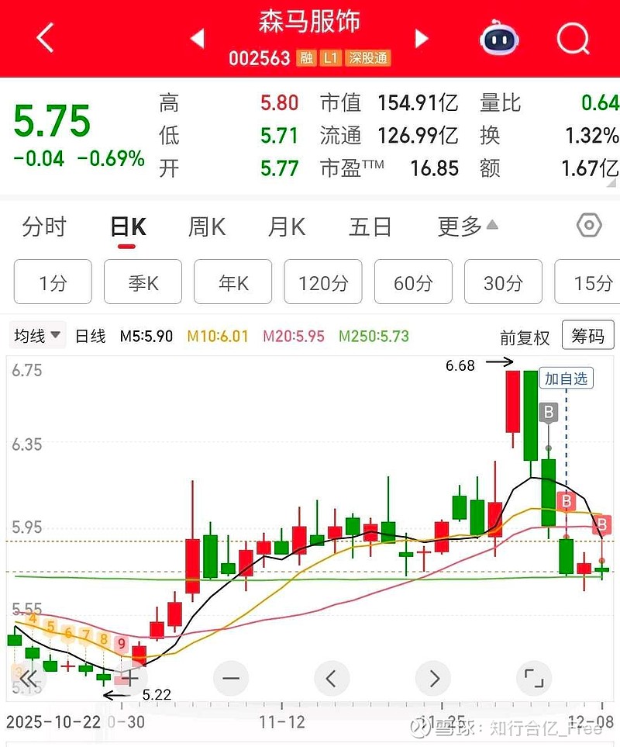Viewport: 620px width, 747px height.
Task: Tap the 高 5.80 daily high value
Action: coord(279,103)
